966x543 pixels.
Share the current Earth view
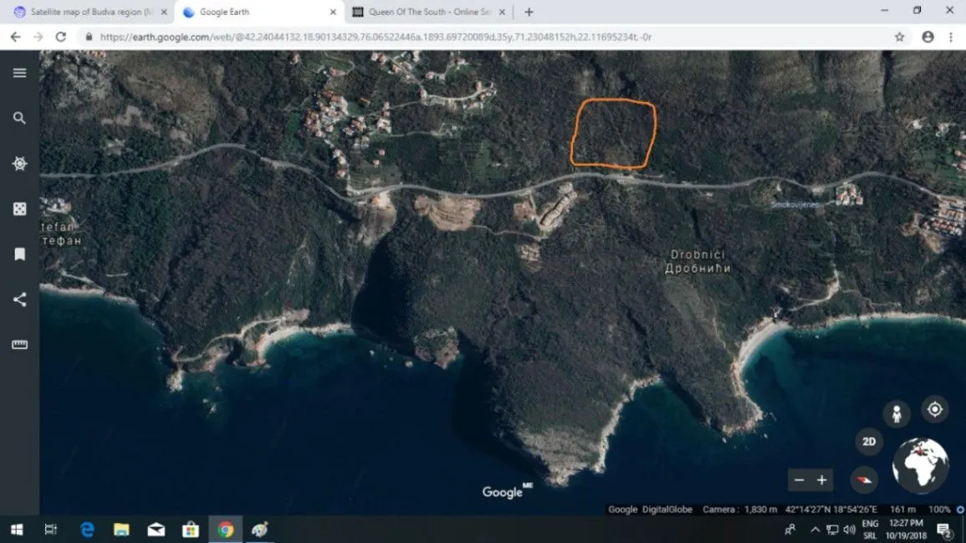click(18, 299)
